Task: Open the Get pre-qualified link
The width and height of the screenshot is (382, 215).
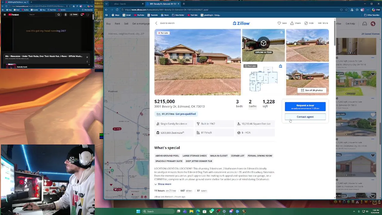Action: [186, 114]
